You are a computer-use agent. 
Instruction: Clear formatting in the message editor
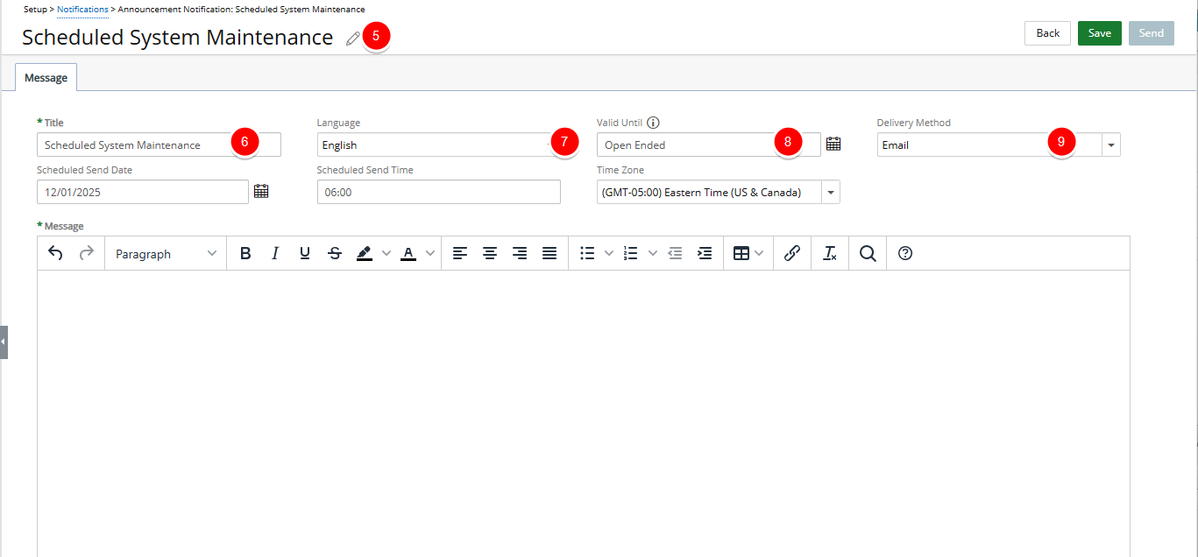click(830, 253)
